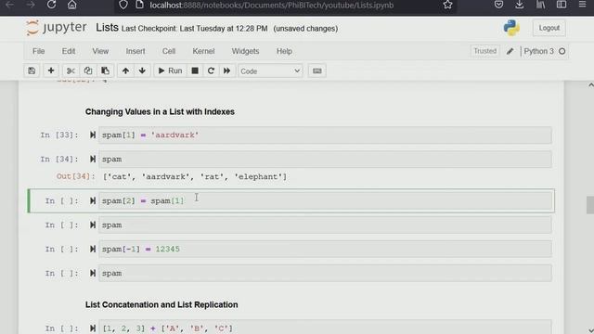The width and height of the screenshot is (594, 334).
Task: Click the Last Checkpoint status text
Action: tap(194, 29)
